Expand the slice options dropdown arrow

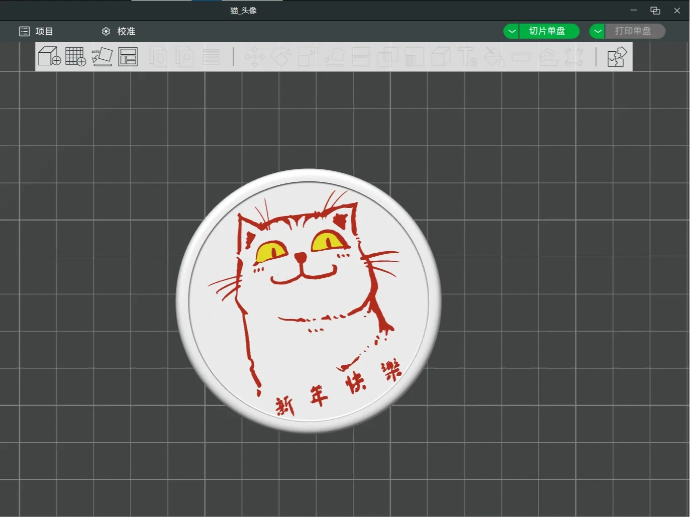click(511, 31)
